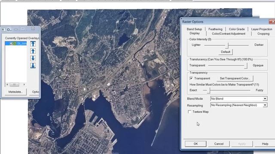
Task: Move selected overlay up one position
Action: [x=33, y=51]
